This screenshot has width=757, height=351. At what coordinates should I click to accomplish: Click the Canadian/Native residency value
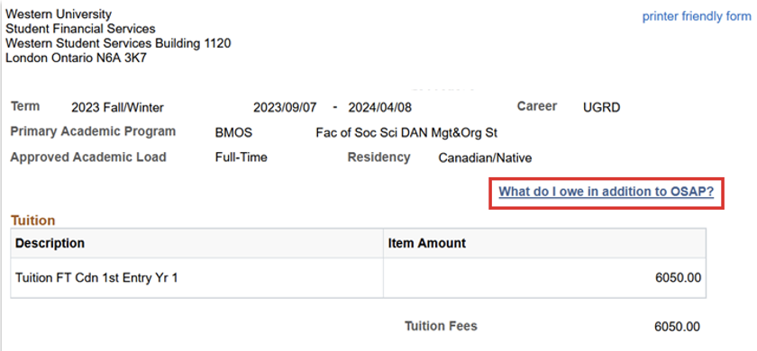485,158
